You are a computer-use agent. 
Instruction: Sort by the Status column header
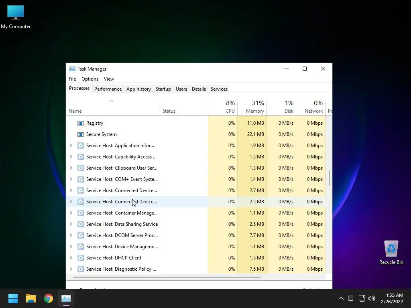click(x=184, y=107)
